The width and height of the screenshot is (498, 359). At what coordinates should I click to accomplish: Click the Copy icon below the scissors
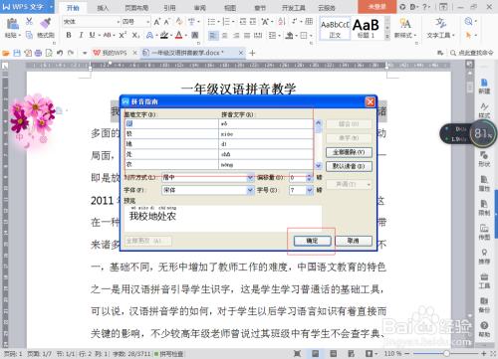tap(29, 35)
